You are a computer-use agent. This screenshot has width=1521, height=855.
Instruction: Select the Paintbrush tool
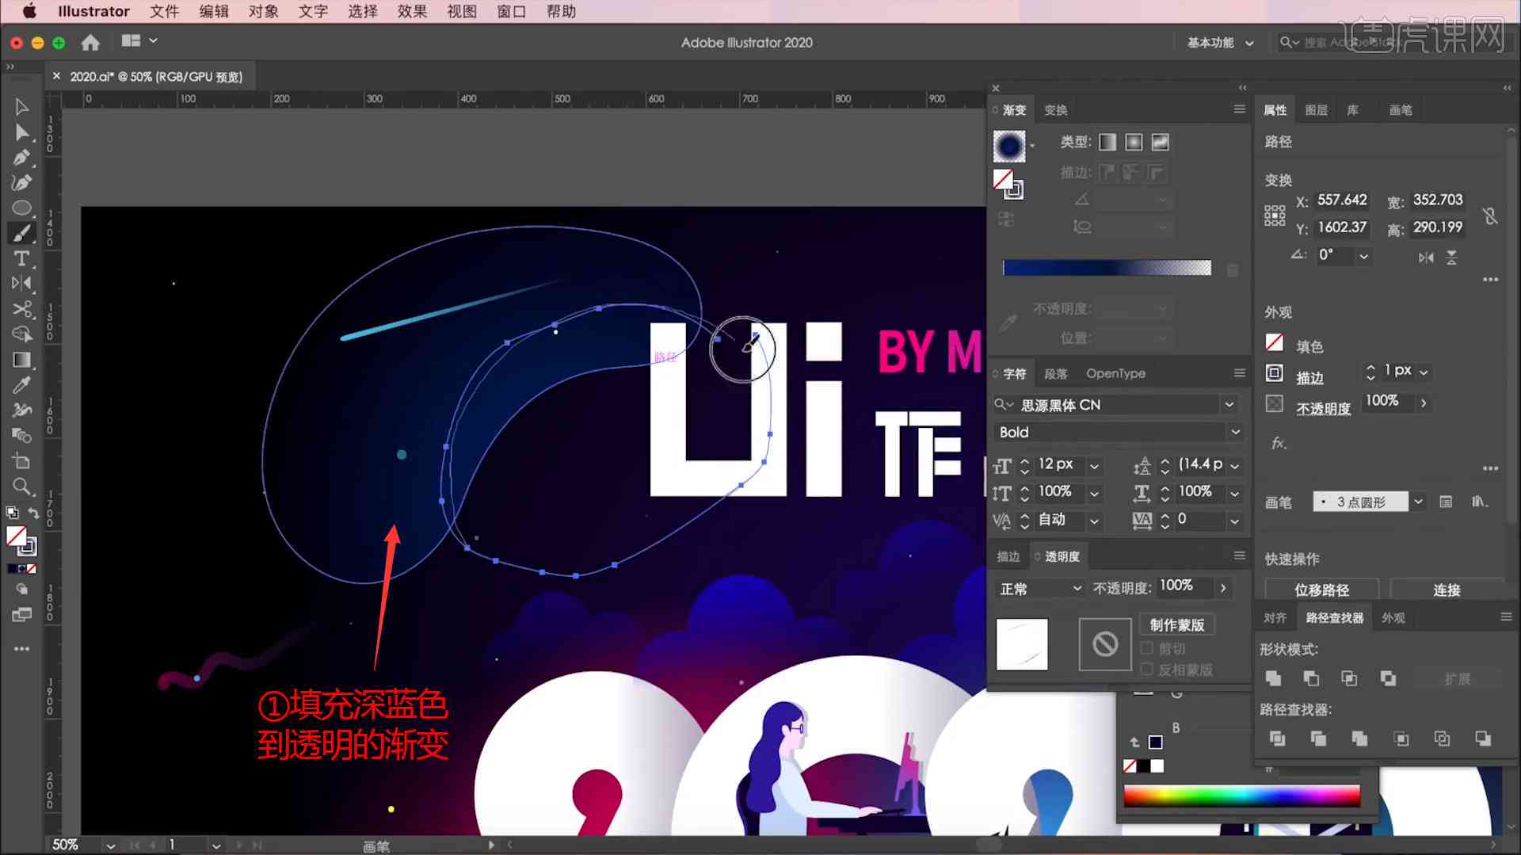21,233
